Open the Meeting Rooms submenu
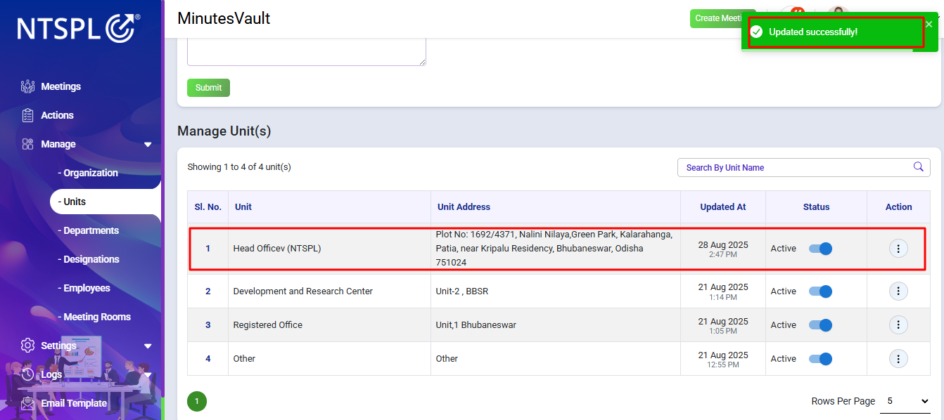The image size is (944, 420). [x=94, y=317]
